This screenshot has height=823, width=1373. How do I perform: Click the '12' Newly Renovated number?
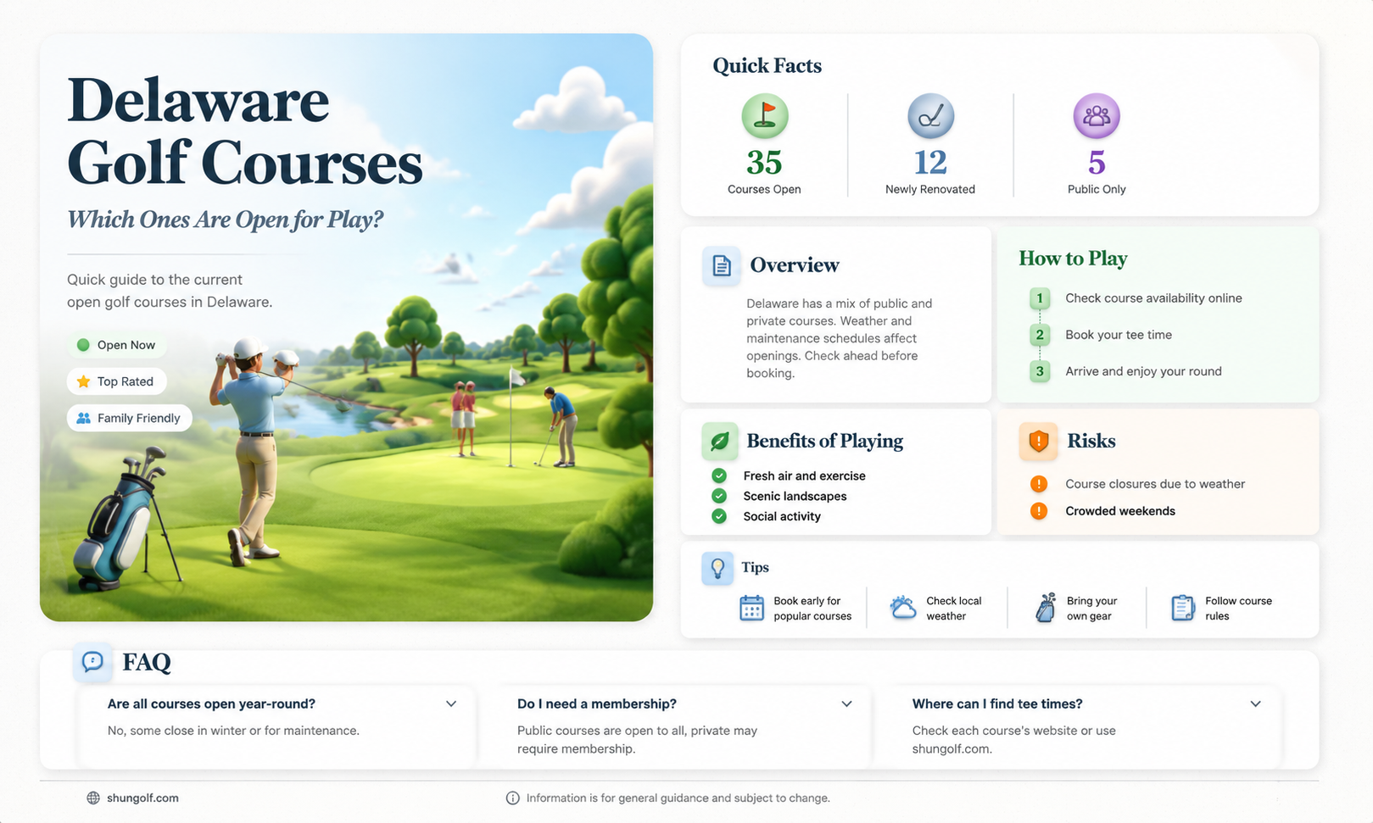pos(930,162)
